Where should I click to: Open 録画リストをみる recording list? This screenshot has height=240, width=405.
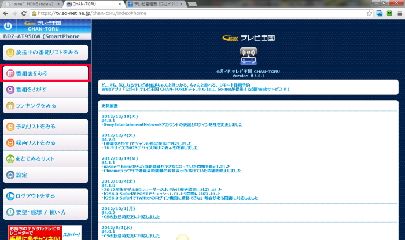click(x=46, y=143)
